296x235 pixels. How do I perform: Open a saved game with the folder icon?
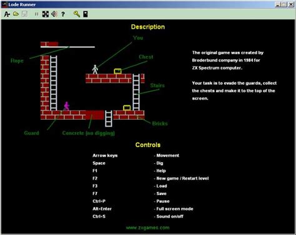(x=16, y=14)
